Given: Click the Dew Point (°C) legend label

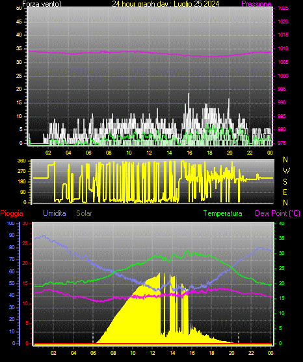Looking at the screenshot, I should 278,213.
